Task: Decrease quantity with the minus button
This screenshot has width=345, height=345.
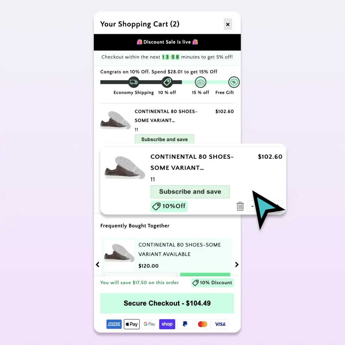Action: click(252, 206)
